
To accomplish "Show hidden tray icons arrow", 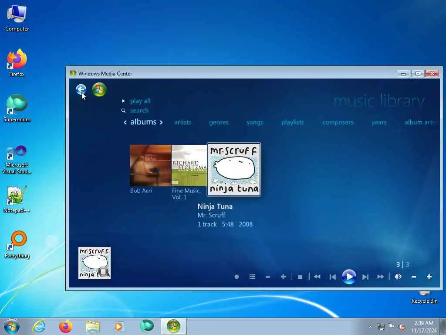I will click(x=370, y=327).
